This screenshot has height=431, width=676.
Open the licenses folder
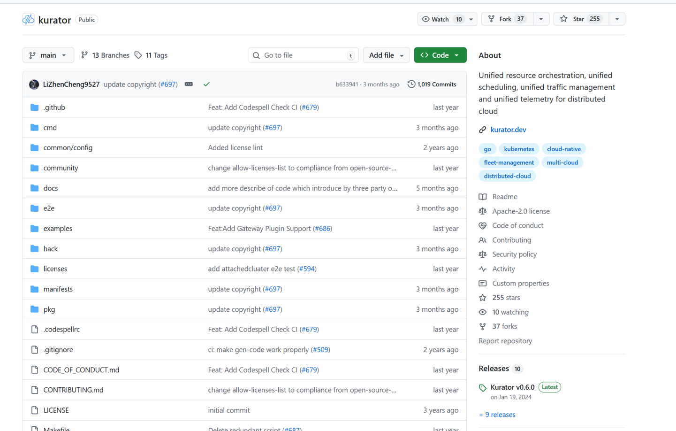(55, 269)
